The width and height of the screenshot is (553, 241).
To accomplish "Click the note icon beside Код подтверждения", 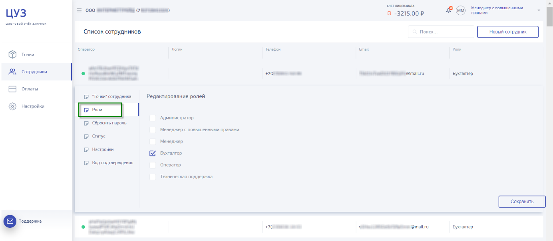I will click(86, 163).
